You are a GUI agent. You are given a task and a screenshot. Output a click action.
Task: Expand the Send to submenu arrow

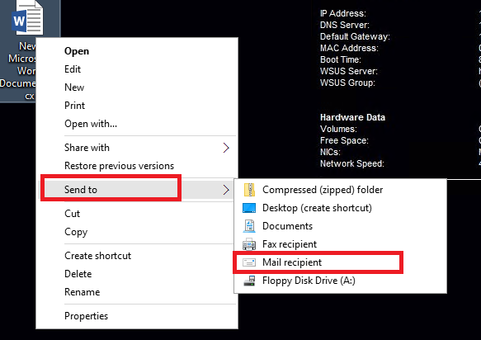point(226,190)
